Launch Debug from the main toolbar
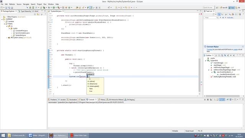This screenshot has width=245, height=138. pyautogui.click(x=49, y=8)
